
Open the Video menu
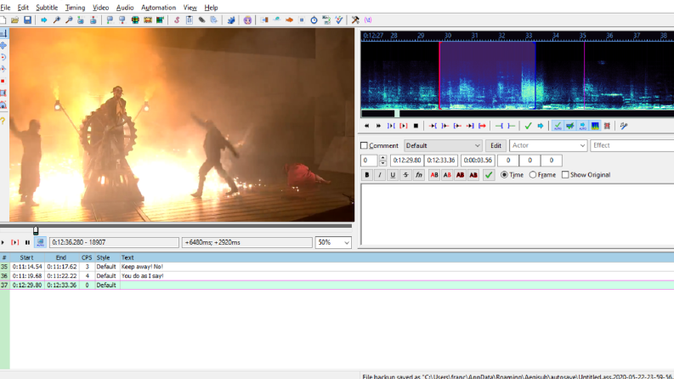(100, 8)
